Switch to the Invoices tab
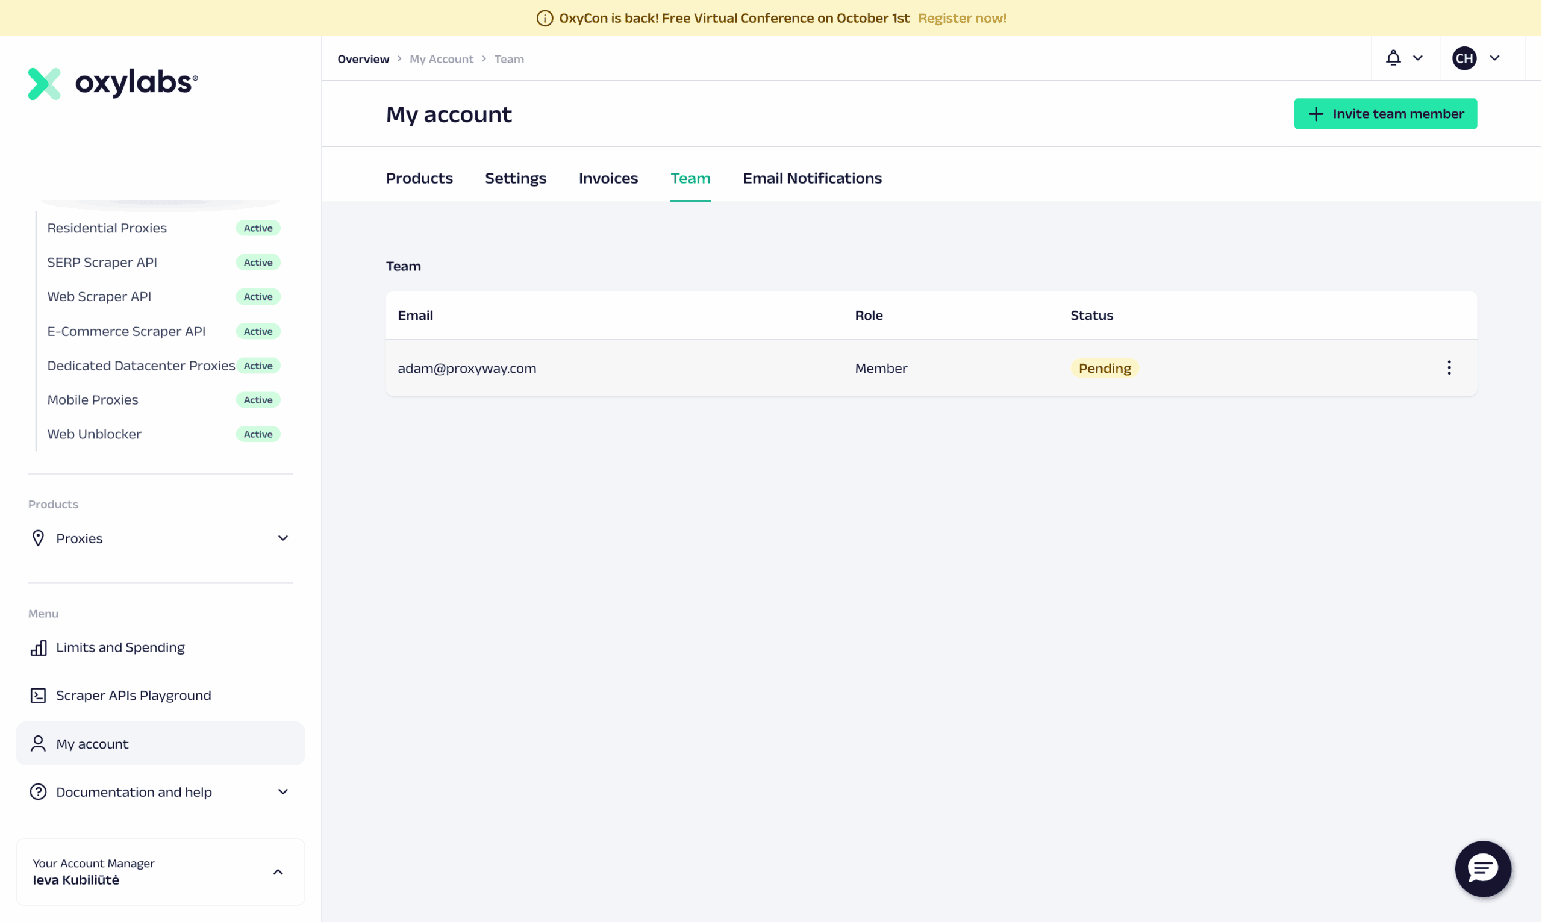Viewport: 1542px width, 922px height. 608,178
